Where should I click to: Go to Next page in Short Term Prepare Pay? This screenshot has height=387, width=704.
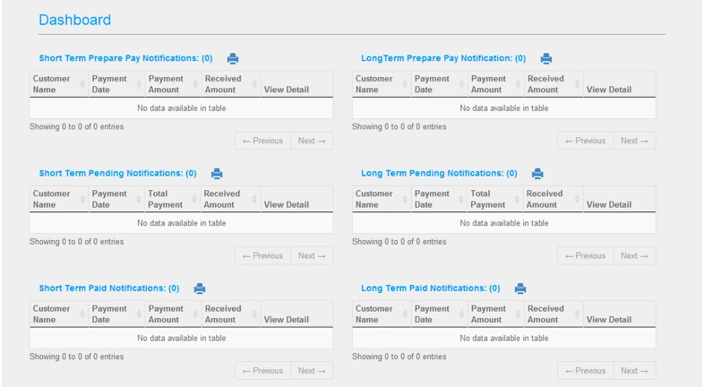312,141
